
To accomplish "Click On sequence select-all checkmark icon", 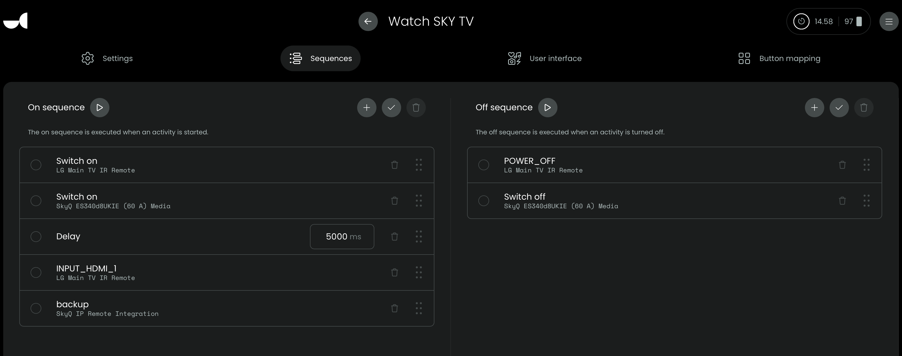I will (x=391, y=107).
